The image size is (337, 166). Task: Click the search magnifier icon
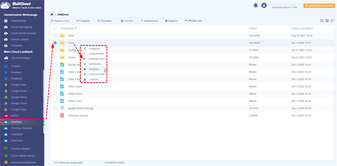pyautogui.click(x=322, y=21)
